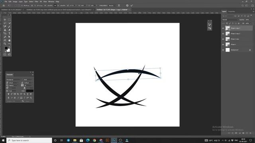Hide the Shape 1 copy 3 layer
Screen dimensions: 255x143
[223, 28]
